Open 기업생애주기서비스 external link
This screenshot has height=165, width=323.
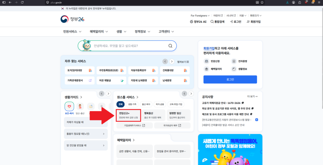[x=134, y=126]
